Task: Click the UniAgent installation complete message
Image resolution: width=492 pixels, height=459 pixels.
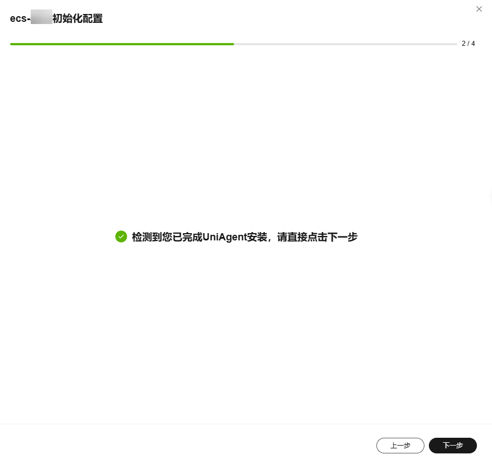Action: [245, 237]
